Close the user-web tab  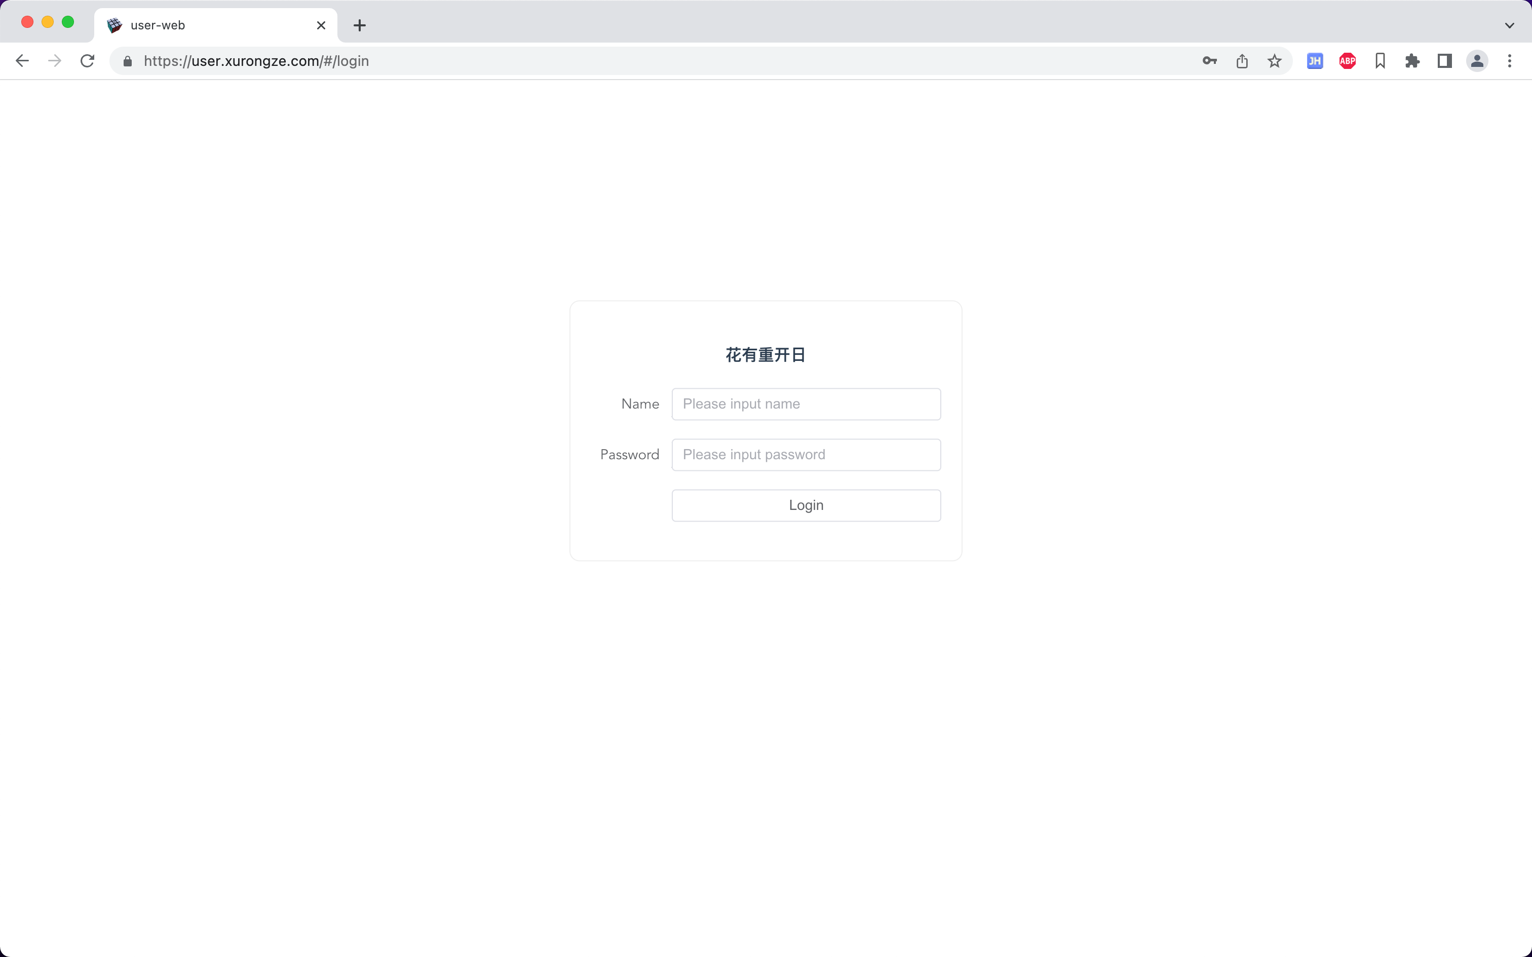click(321, 25)
